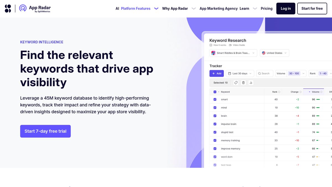Click the Video Guide camera icon
Screen dimensions: 332x187
[x=230, y=45]
